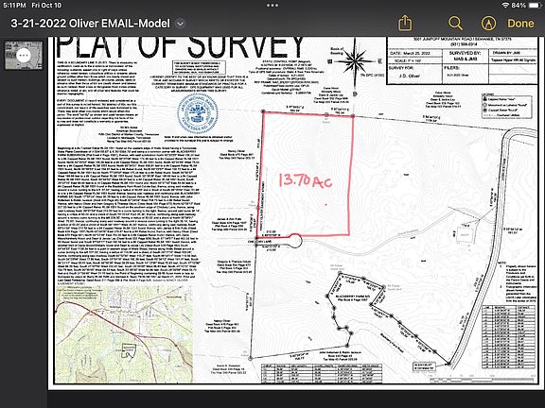545x408 pixels.
Task: Activate the Markup pen tip icon
Action: (x=488, y=24)
